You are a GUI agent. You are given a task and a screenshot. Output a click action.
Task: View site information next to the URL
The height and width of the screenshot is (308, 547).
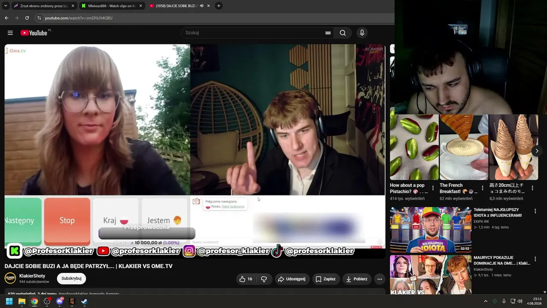pyautogui.click(x=39, y=18)
